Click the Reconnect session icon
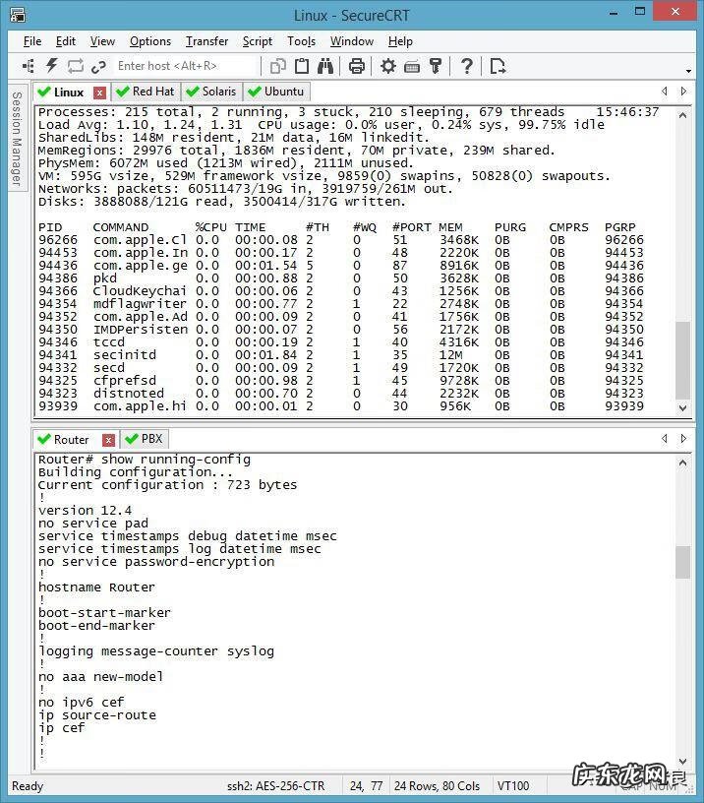Image resolution: width=704 pixels, height=803 pixels. pyautogui.click(x=76, y=66)
